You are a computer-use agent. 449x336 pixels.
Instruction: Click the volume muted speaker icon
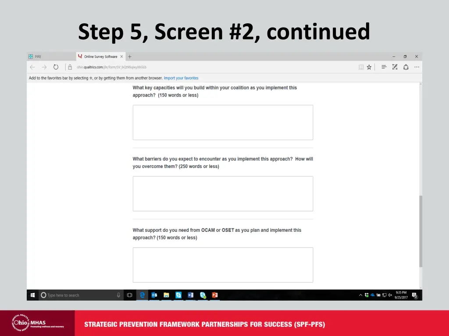(390, 295)
